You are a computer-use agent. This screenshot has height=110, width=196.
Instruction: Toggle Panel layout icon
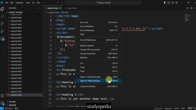point(169,3)
